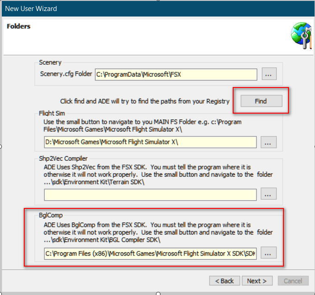Screen dimensions: 315x295
Task: Open browse button for Flight Sim folder
Action: [x=268, y=142]
